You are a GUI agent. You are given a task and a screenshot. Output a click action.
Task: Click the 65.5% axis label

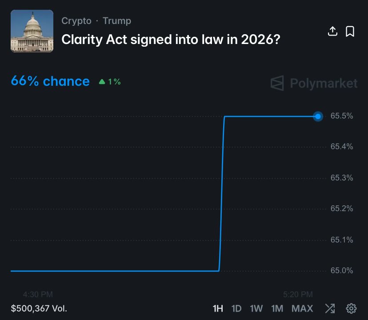(342, 116)
